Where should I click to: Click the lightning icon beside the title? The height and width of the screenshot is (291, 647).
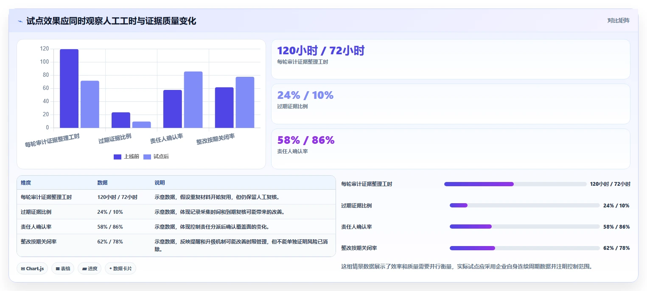pos(20,21)
